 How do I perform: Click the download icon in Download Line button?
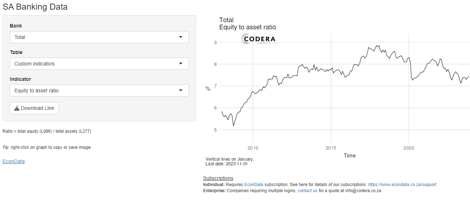[17, 108]
